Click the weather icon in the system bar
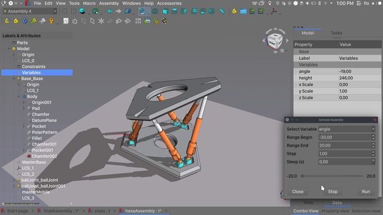The height and width of the screenshot is (215, 383). click(262, 3)
